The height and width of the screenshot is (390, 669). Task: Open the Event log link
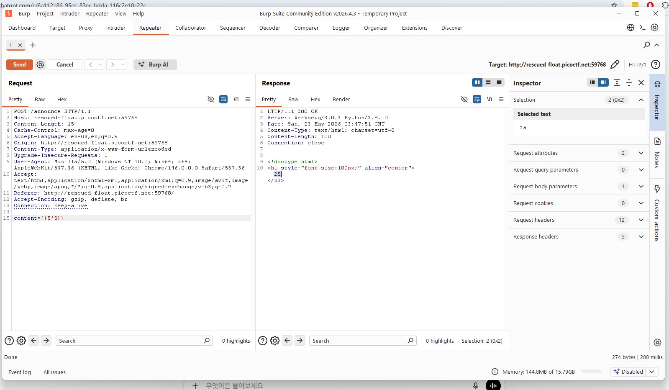point(20,372)
